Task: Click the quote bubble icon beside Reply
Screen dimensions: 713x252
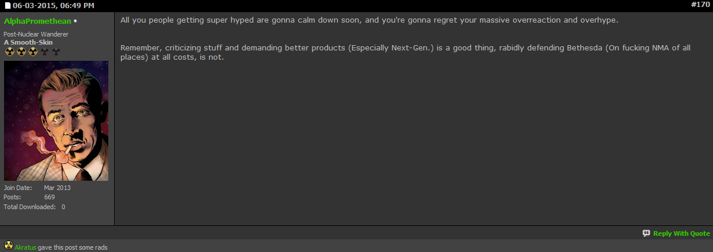Action: (646, 233)
